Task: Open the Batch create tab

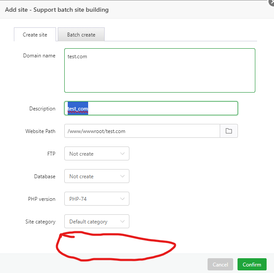Action: [81, 35]
